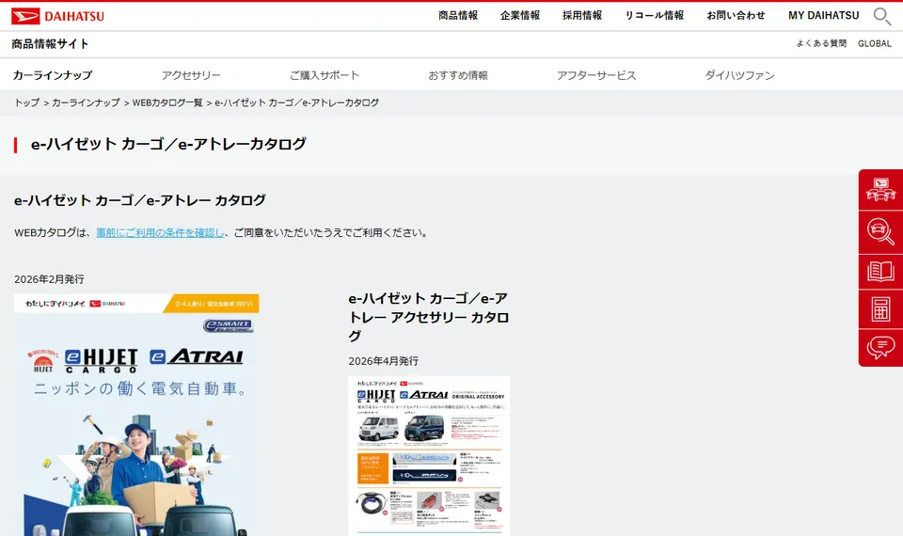Select the ご購入サポート tab
Screen dimensions: 903x536
325,75
